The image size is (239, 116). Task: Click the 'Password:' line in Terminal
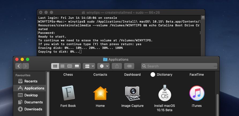click(47, 33)
